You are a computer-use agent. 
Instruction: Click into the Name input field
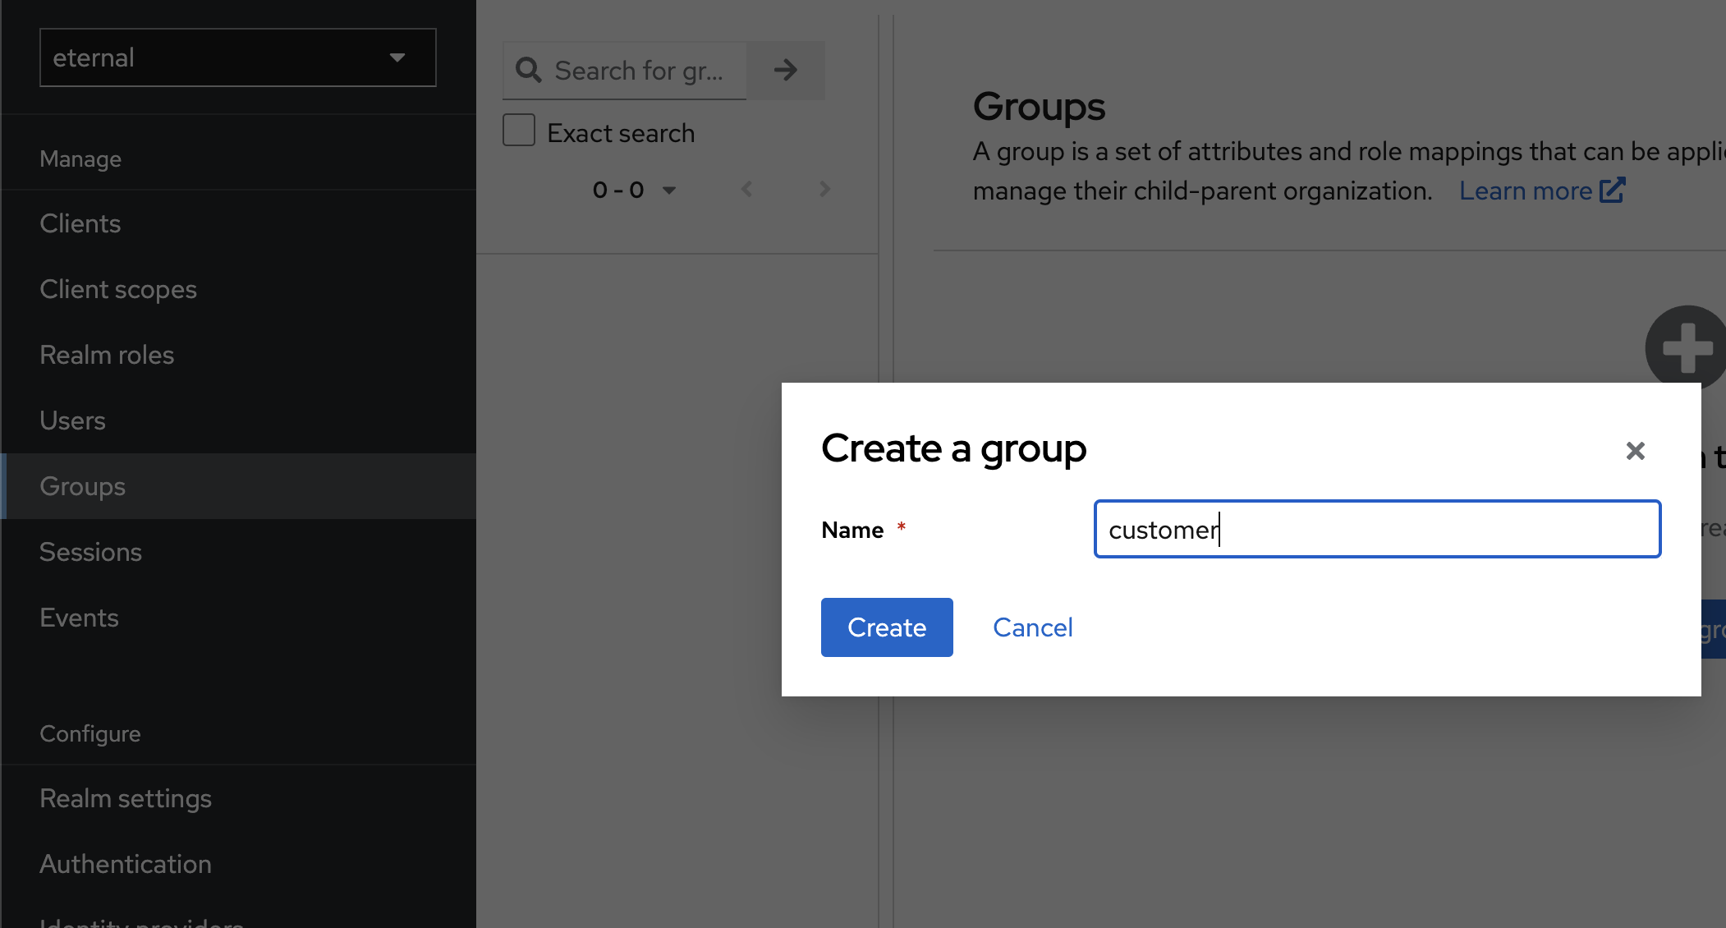(1377, 529)
